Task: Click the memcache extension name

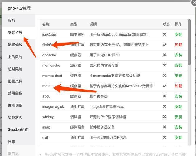Action: 51,65
